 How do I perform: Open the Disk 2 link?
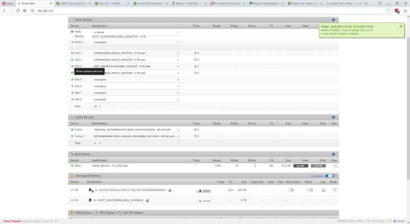[x=78, y=60]
